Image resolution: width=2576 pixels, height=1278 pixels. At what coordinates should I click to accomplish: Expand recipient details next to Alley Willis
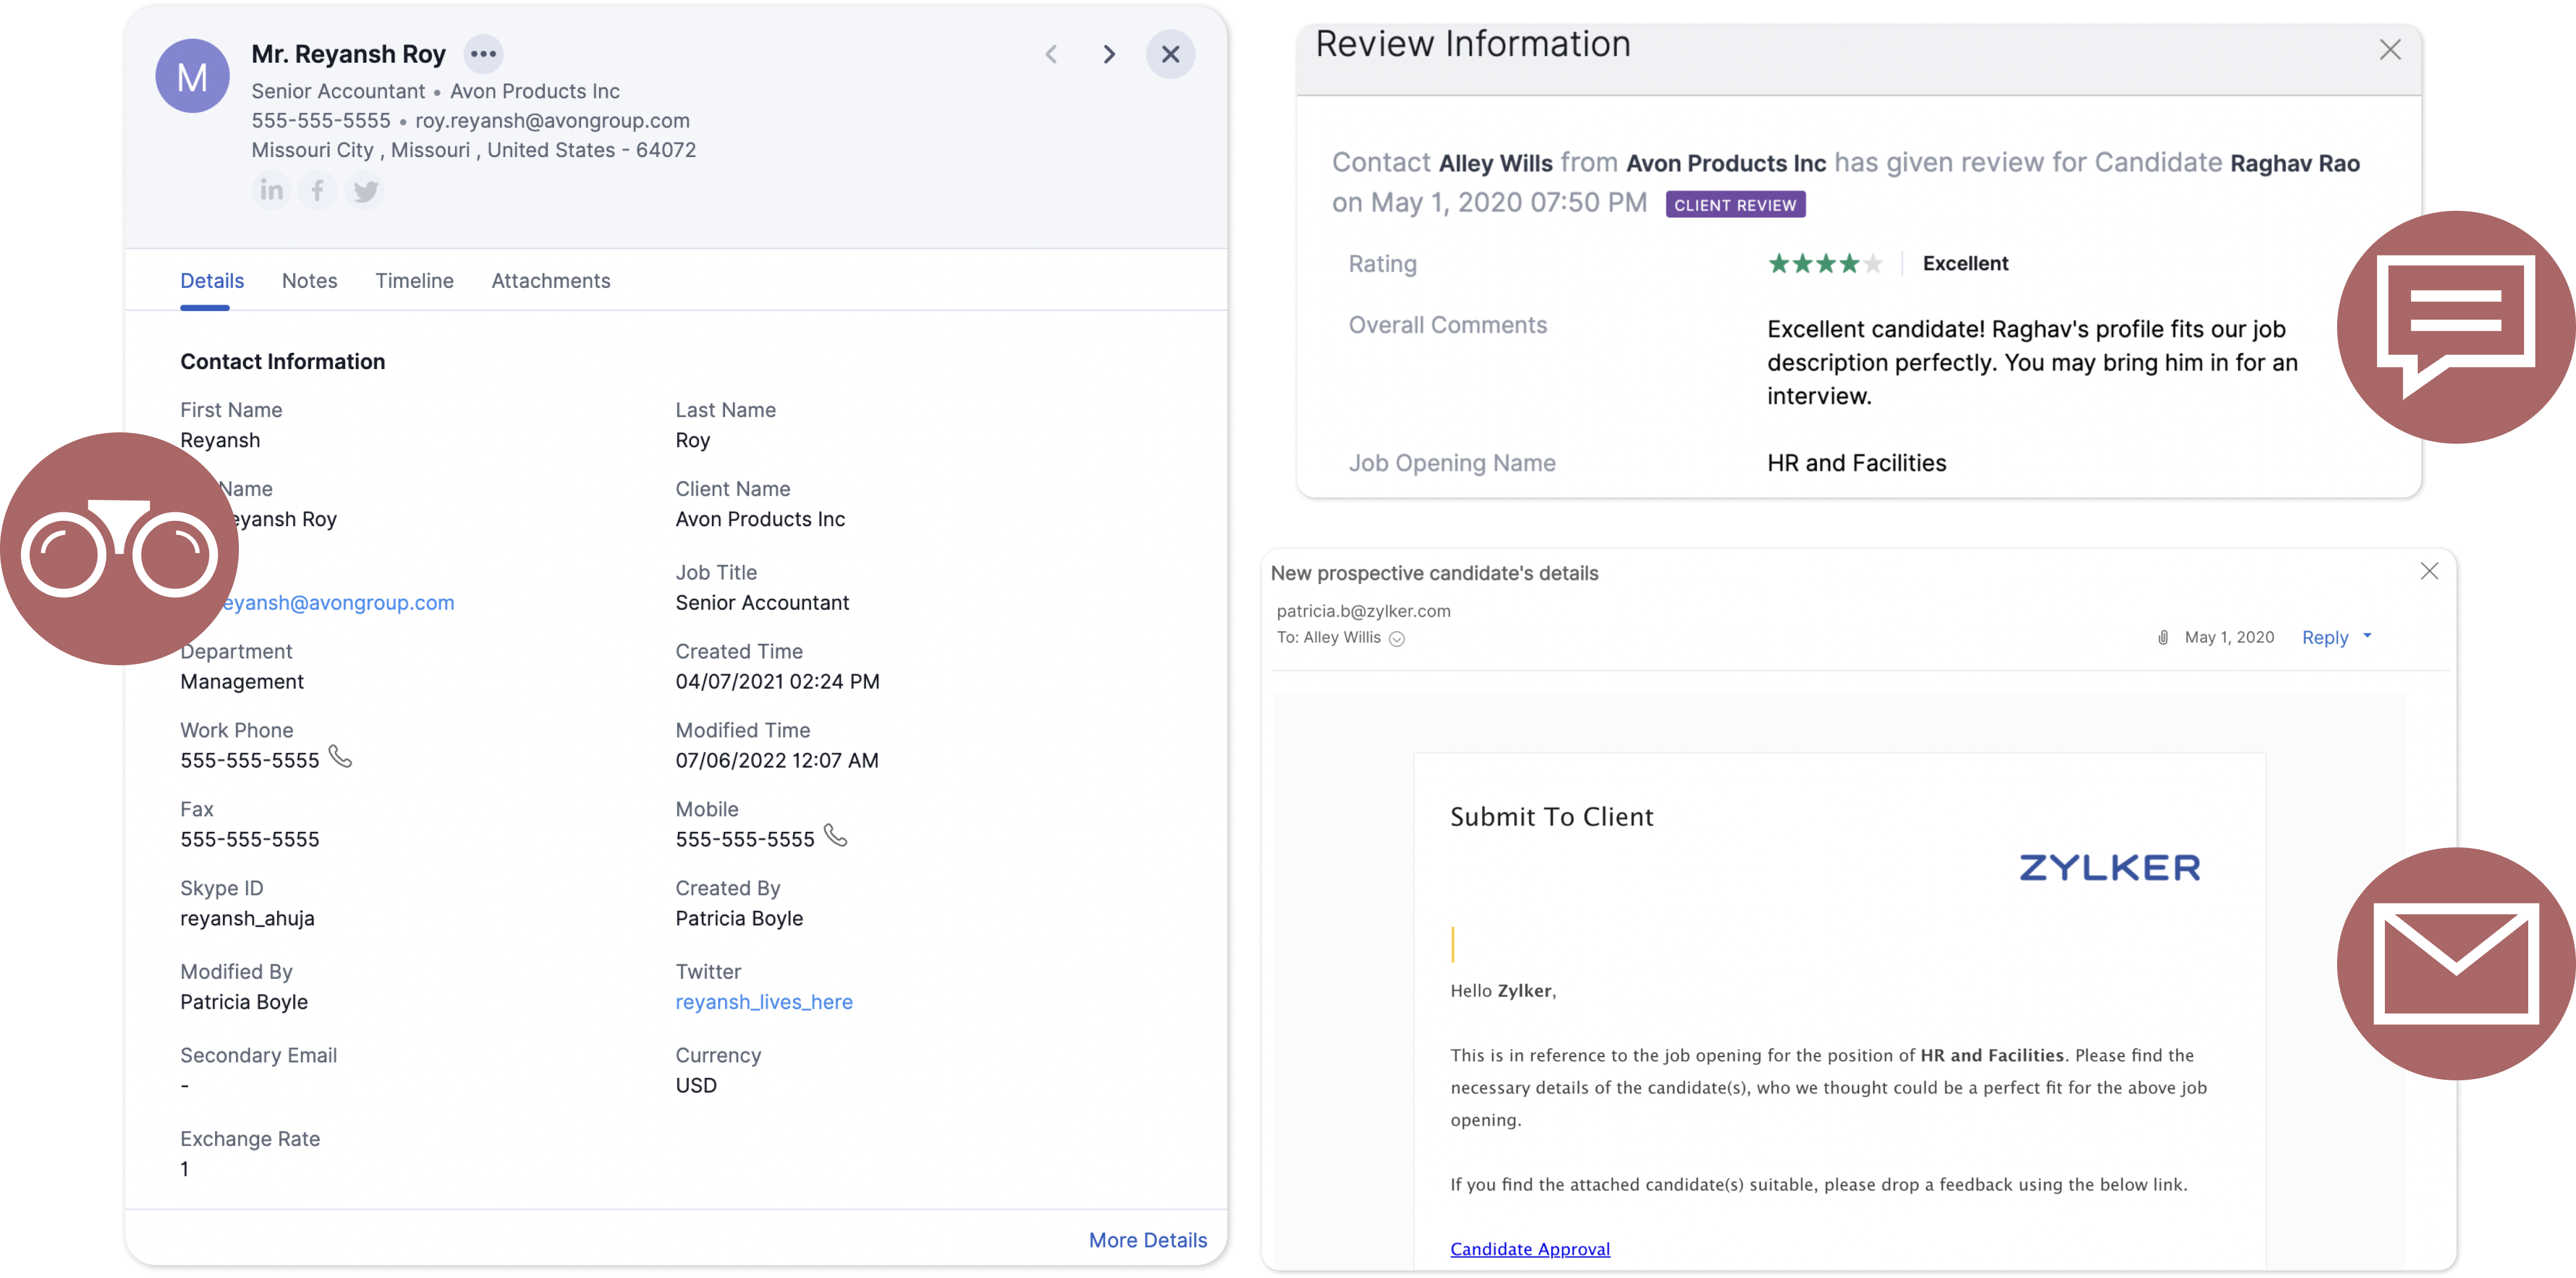point(1397,639)
